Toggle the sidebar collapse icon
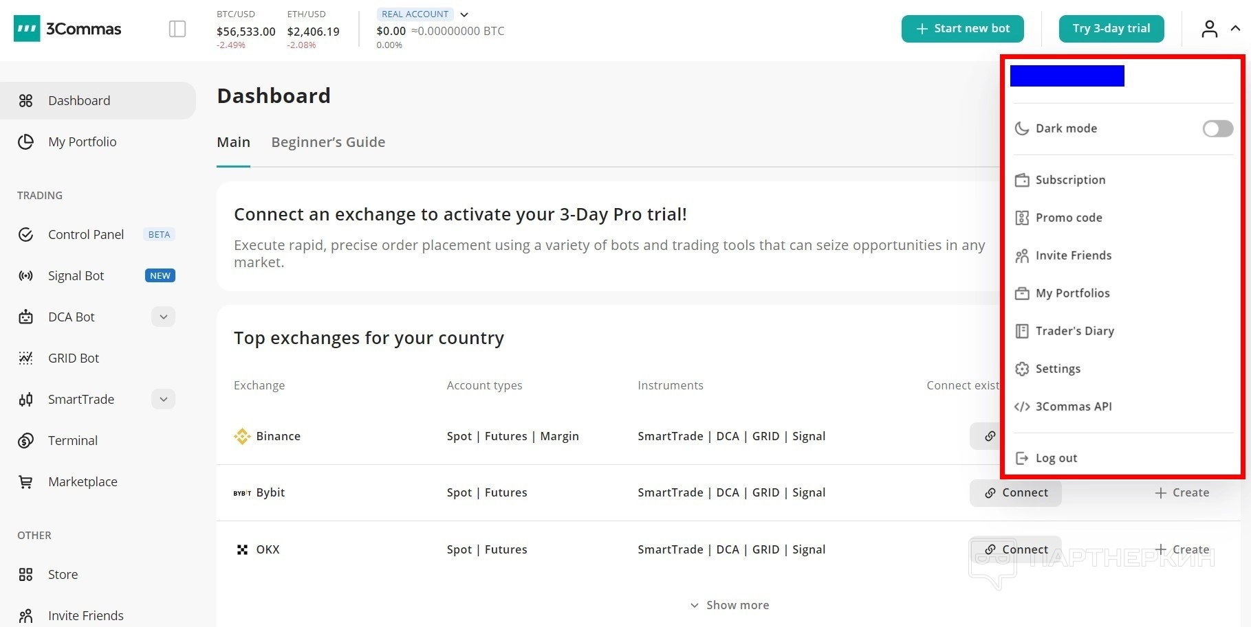 point(177,29)
